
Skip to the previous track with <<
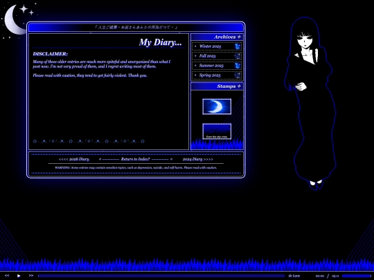(7, 275)
